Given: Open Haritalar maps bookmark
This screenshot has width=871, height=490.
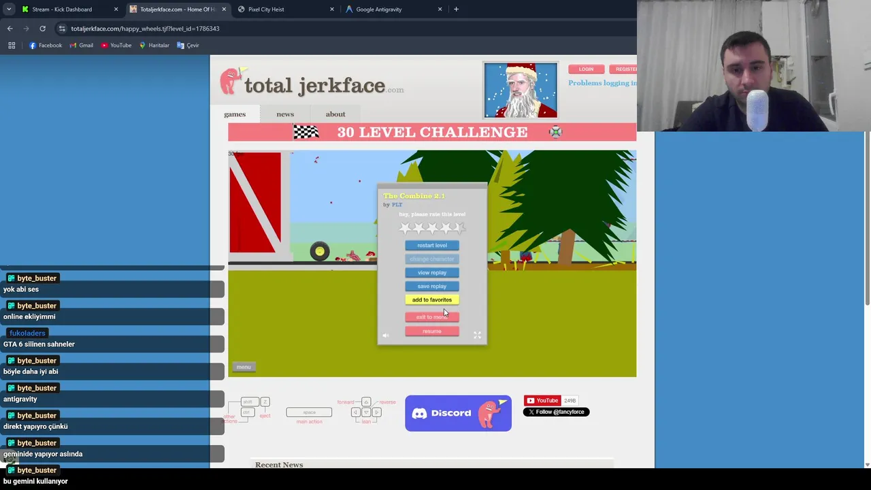Looking at the screenshot, I should 154,46.
